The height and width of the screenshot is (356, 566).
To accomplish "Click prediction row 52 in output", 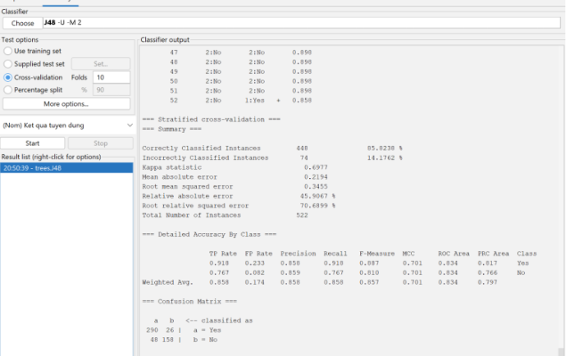I will click(241, 101).
